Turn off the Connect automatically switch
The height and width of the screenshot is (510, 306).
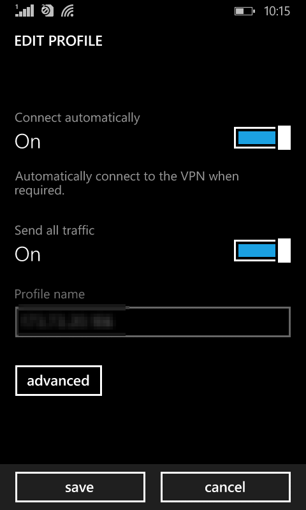pos(262,137)
